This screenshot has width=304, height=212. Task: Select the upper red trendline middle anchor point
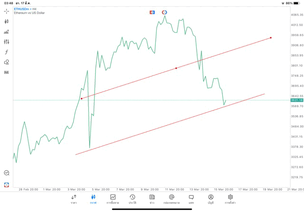tap(176, 68)
